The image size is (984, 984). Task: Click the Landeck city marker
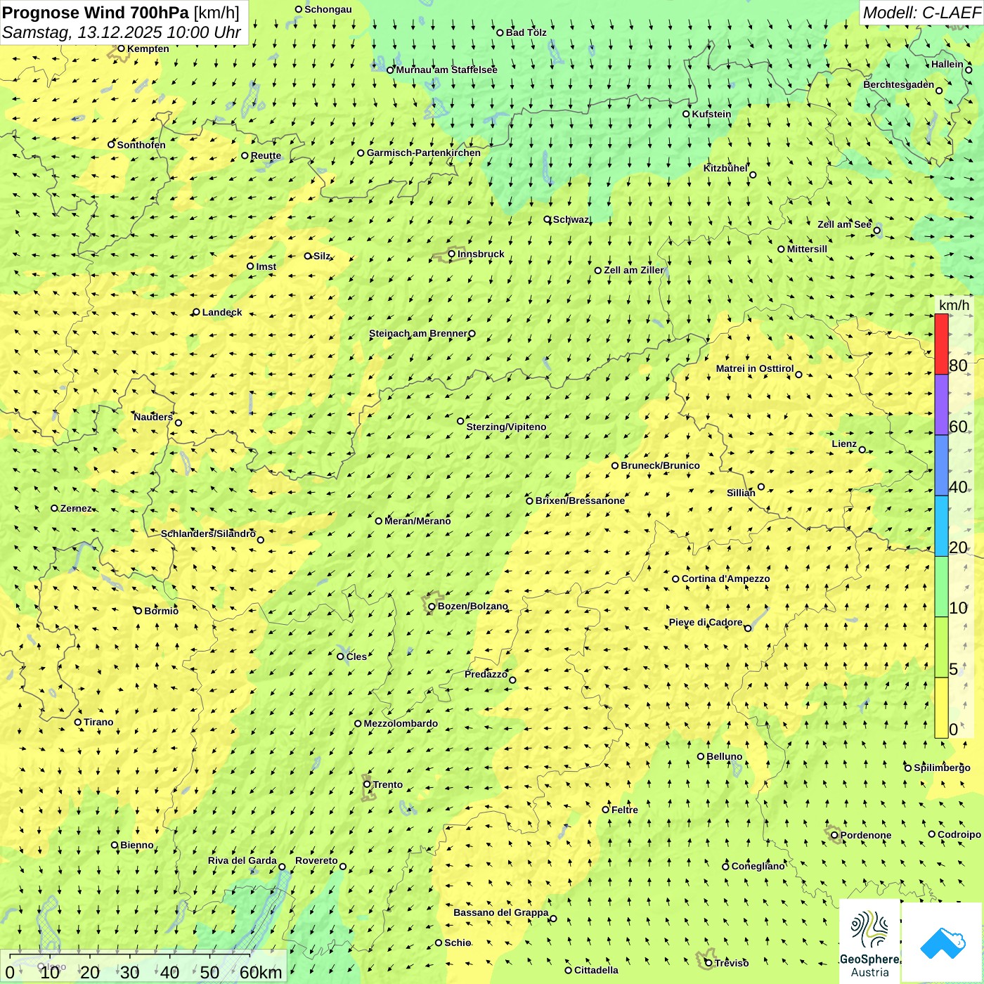tap(196, 312)
